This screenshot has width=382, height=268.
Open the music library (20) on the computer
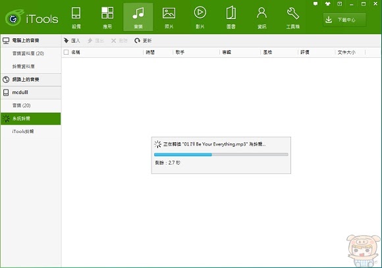point(31,53)
